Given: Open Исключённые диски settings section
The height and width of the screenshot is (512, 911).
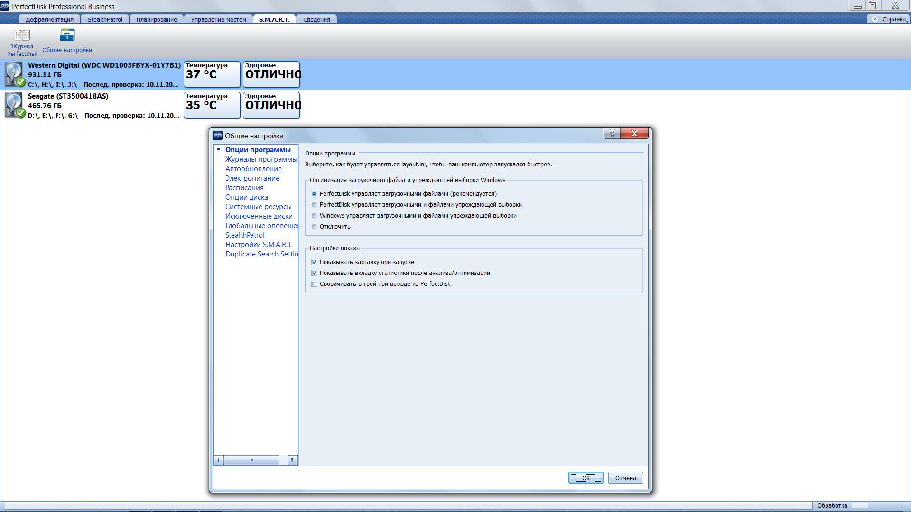Looking at the screenshot, I should coord(259,216).
